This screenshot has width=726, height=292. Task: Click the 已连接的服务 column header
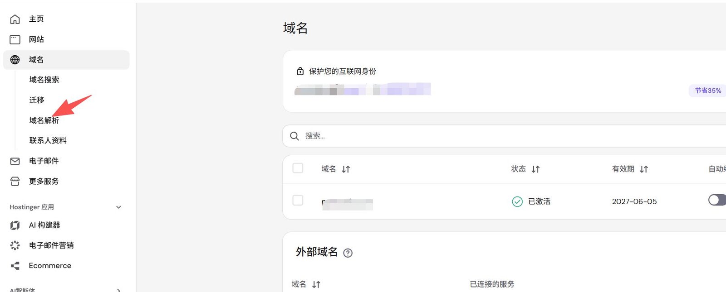(492, 284)
